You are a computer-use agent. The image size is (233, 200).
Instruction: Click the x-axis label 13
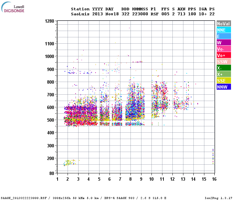(x=183, y=179)
